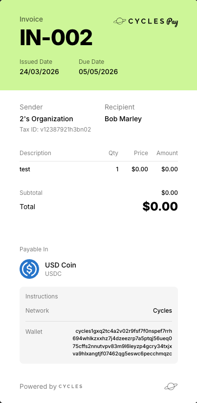
Task: Click the Cycles wordmark in the footer
Action: click(70, 386)
